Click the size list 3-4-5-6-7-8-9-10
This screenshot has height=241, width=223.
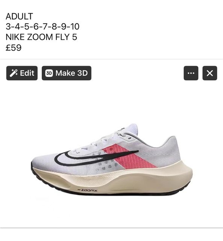(42, 27)
